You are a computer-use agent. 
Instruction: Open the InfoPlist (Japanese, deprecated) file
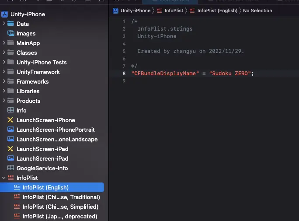tap(59, 216)
